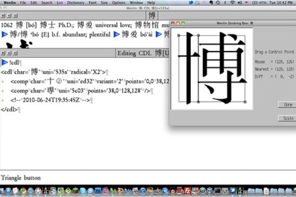Open the Twitter app icon in the dock
Screen dimensions: 296x197
[232, 191]
